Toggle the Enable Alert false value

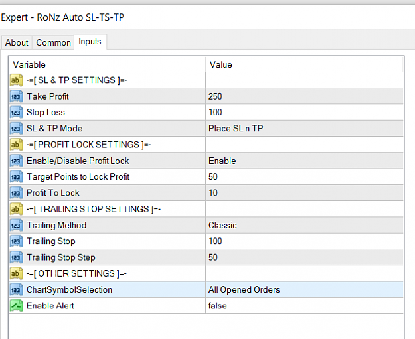pos(304,306)
